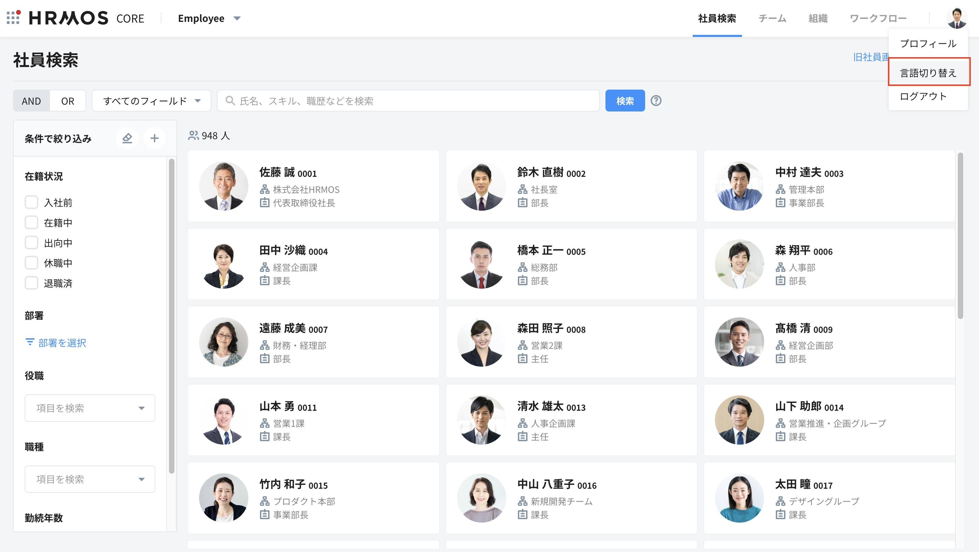
Task: Open the app grid launcher icon
Action: [x=13, y=18]
